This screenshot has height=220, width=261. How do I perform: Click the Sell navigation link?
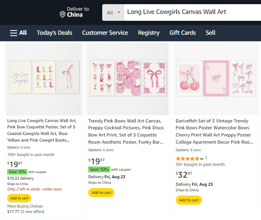(x=210, y=33)
